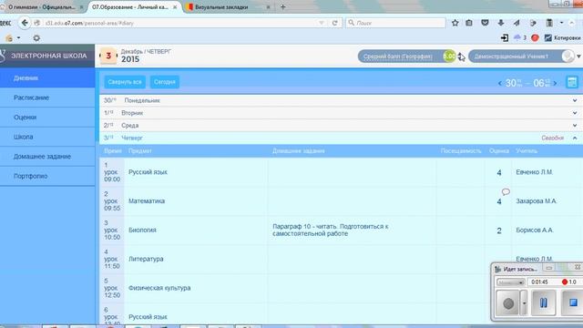The image size is (583, 328).
Task: Open the address bar history dropdown
Action: [x=322, y=23]
